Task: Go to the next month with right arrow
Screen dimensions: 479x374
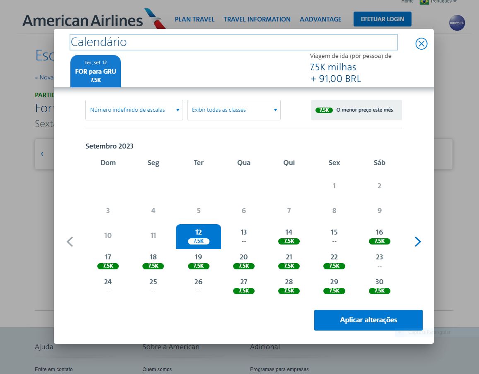Action: (x=418, y=242)
